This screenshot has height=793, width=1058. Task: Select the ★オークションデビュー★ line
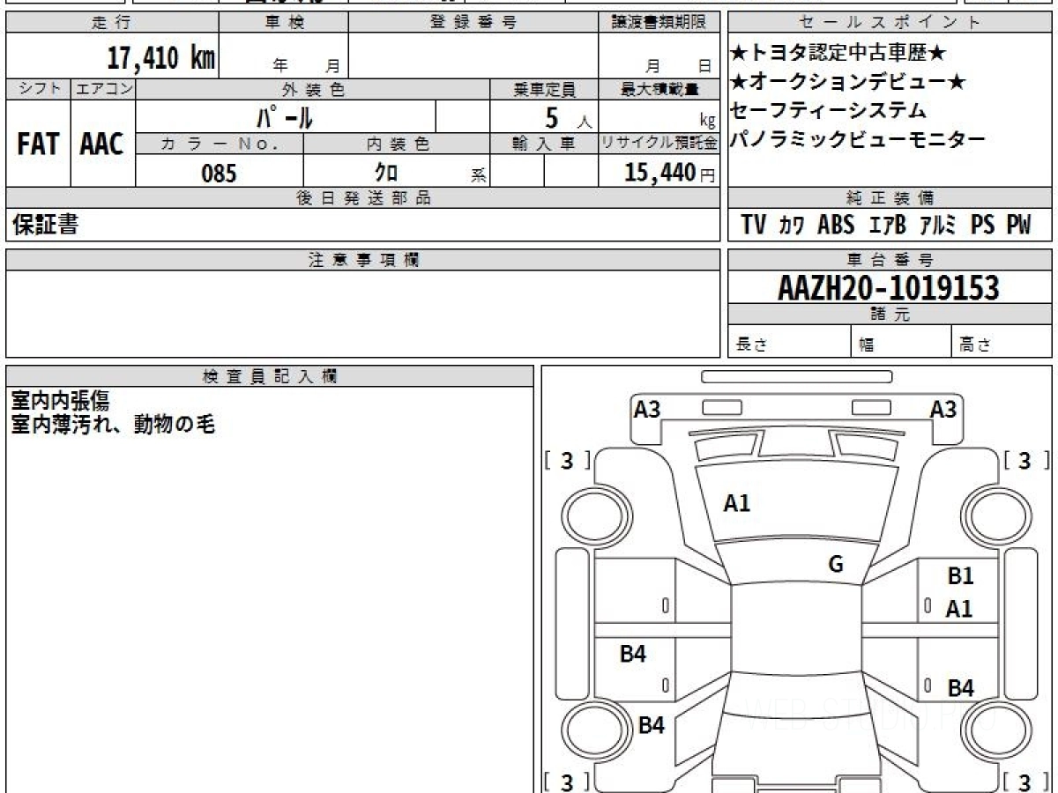point(848,83)
